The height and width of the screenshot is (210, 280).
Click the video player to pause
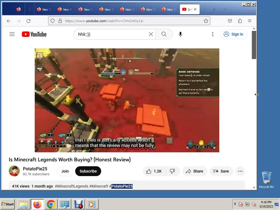point(127,100)
